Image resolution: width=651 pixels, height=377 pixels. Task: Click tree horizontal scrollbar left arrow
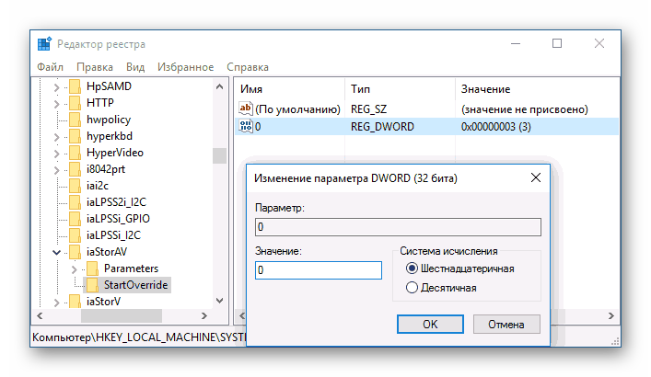pyautogui.click(x=40, y=315)
